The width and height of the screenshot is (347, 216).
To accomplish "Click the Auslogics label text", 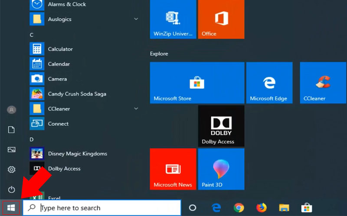I will pyautogui.click(x=59, y=19).
